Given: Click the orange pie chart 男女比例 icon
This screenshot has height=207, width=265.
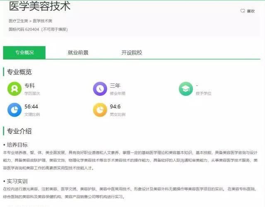Looking at the screenshot, I should pyautogui.click(x=100, y=110).
